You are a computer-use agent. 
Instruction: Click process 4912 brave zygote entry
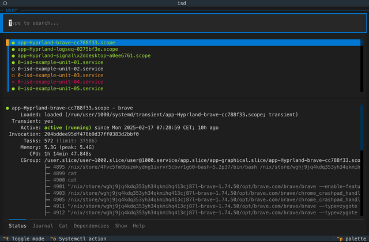coord(205,213)
